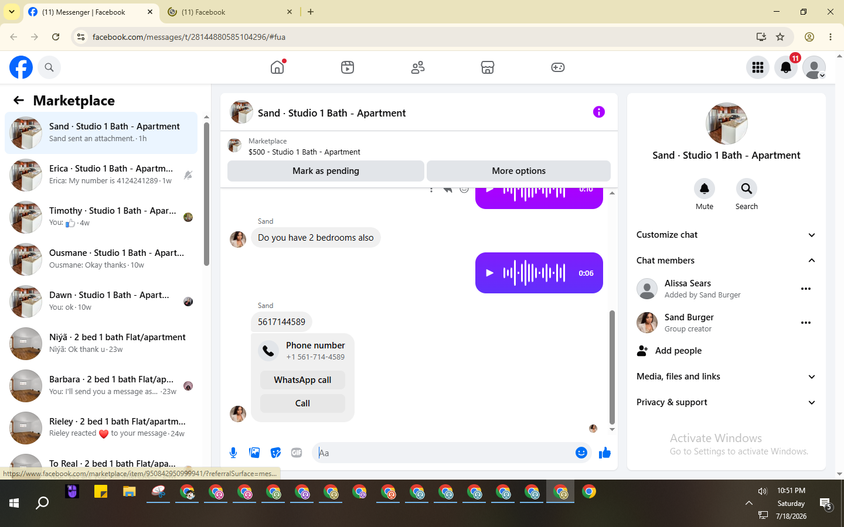Viewport: 844px width, 527px height.
Task: Open the tab search dropdown arrow
Action: pos(12,12)
